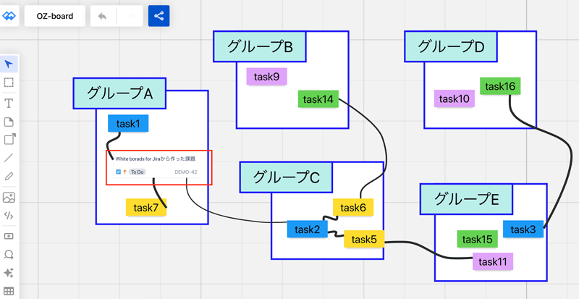Select the task7 sticky note
579x299 pixels.
coord(146,207)
